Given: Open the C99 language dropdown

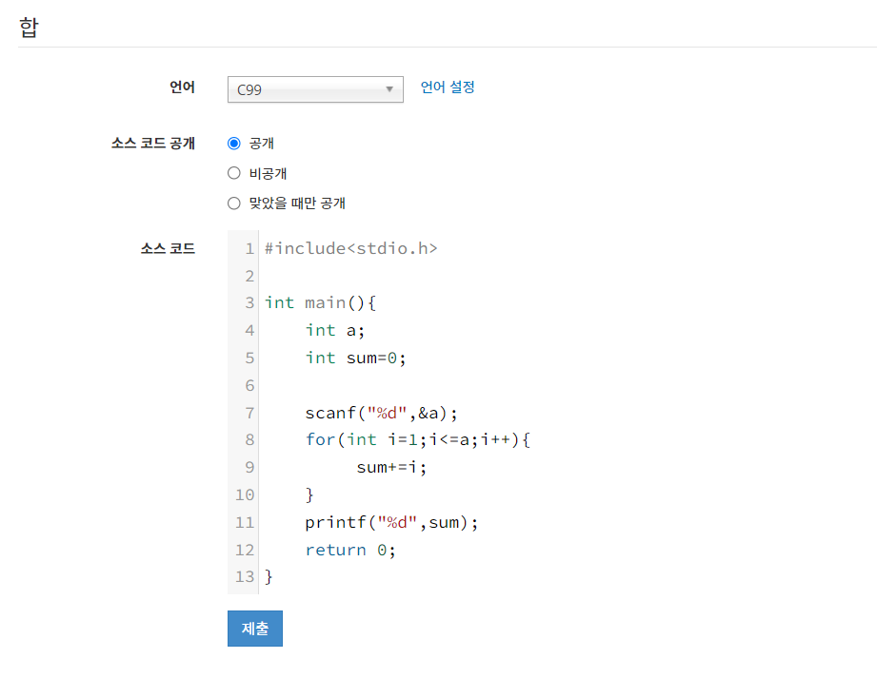Looking at the screenshot, I should click(x=315, y=89).
